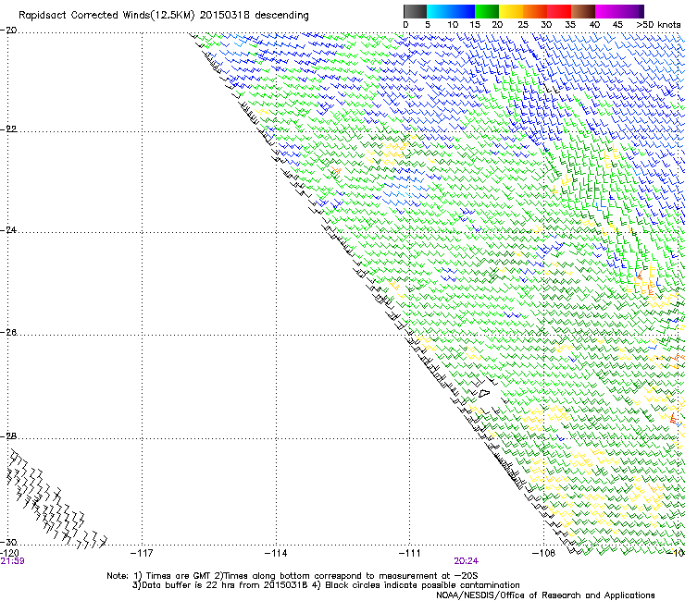Click the '>50 knots' legend label

(x=658, y=25)
